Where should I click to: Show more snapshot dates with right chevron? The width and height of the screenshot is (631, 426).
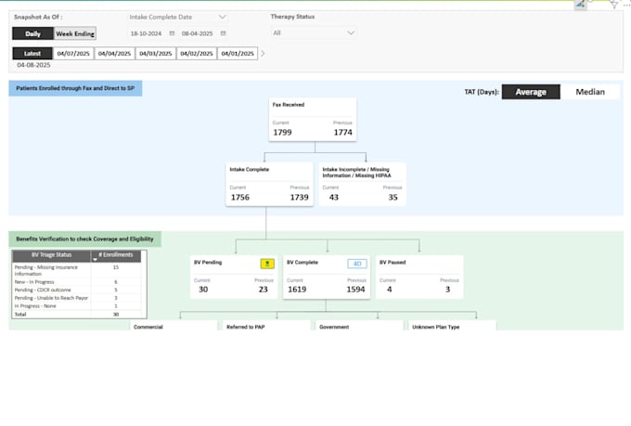coord(263,54)
